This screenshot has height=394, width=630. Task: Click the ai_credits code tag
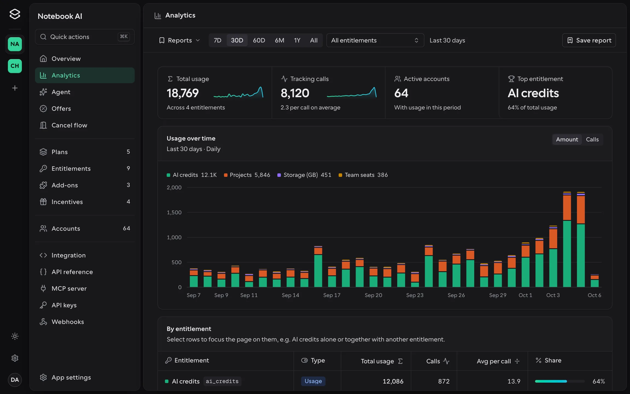[x=222, y=381]
